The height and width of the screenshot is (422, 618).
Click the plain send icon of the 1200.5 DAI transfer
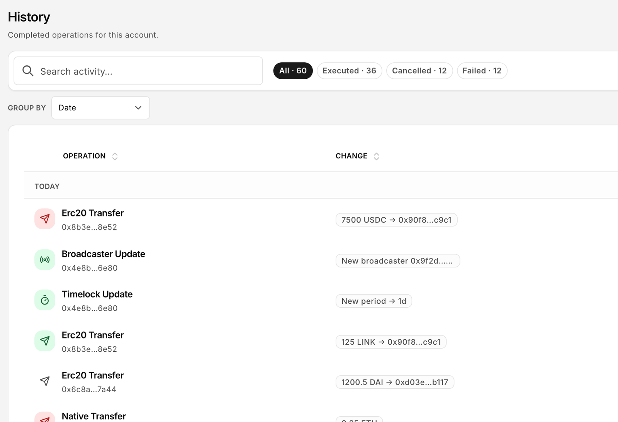click(x=45, y=381)
